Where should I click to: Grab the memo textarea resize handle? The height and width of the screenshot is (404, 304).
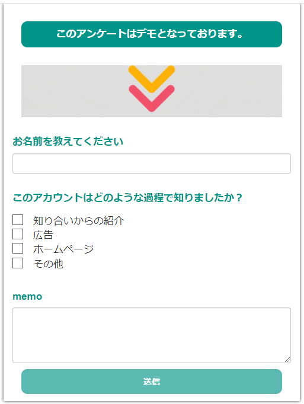[287, 360]
